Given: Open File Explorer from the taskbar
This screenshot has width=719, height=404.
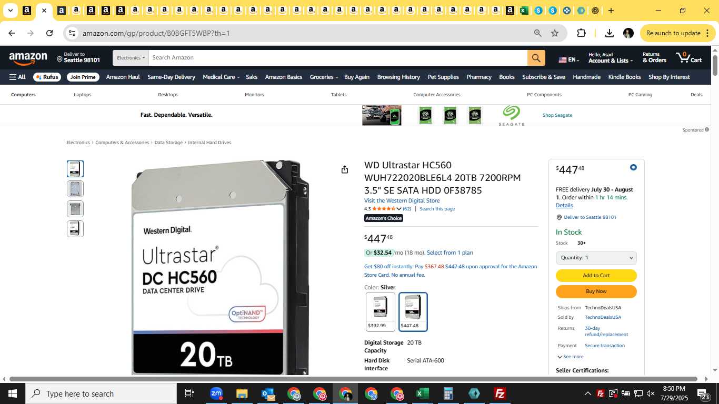Looking at the screenshot, I should click(x=242, y=393).
